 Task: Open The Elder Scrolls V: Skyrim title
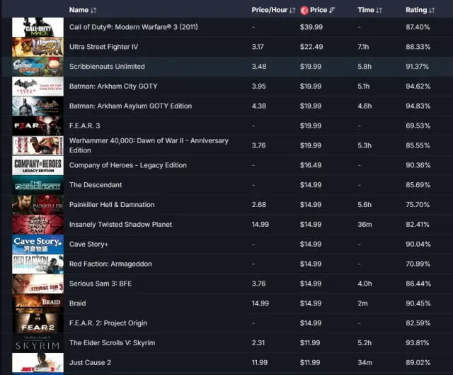pos(112,343)
